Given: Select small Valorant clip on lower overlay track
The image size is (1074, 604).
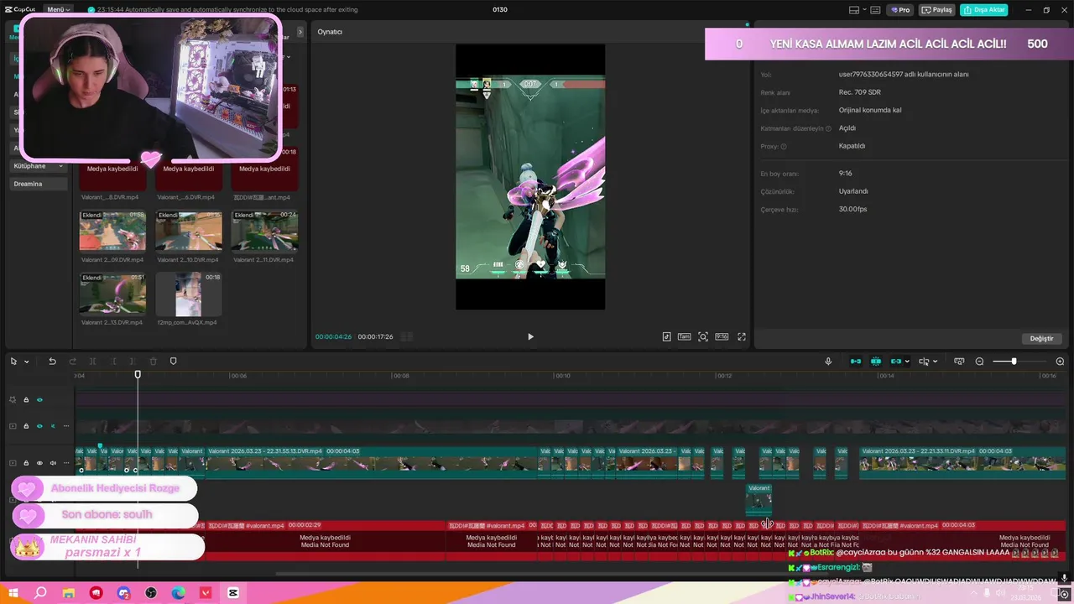Looking at the screenshot, I should [759, 498].
